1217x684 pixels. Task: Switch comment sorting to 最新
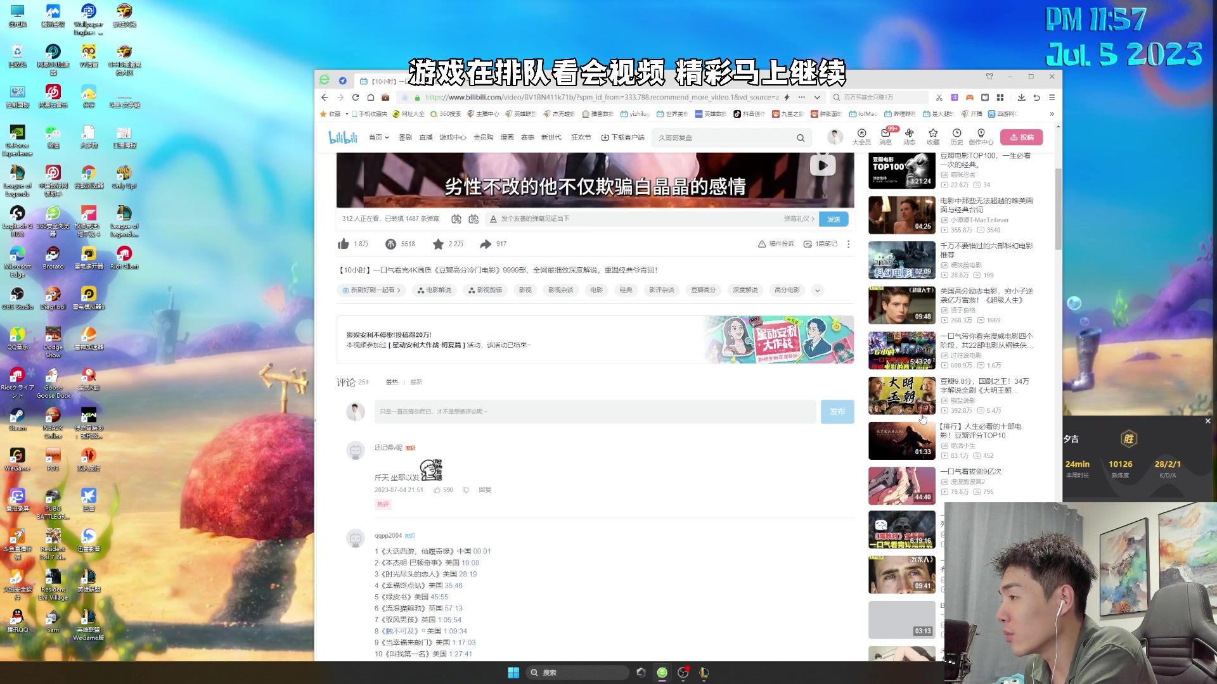tap(415, 381)
